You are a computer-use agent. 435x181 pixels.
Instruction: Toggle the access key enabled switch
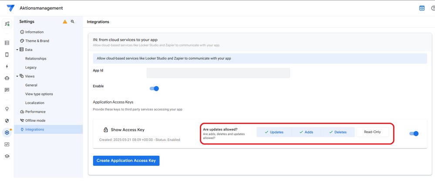[x=414, y=134]
